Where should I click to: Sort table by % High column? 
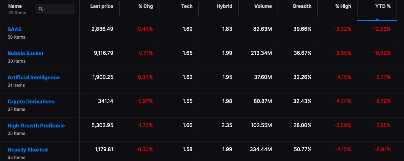[x=343, y=6]
